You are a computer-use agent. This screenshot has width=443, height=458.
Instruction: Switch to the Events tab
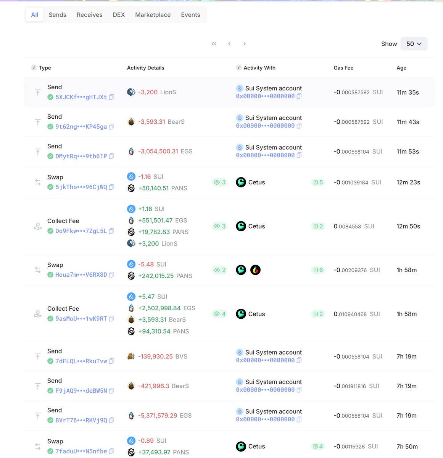(190, 15)
